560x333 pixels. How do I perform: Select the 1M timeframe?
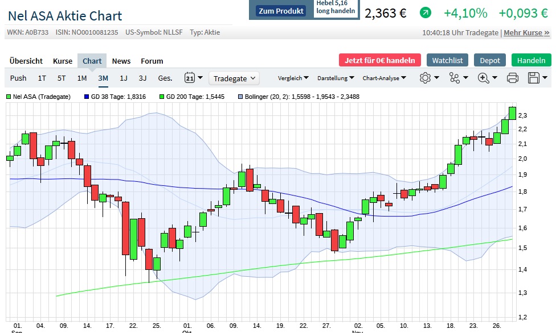point(82,78)
